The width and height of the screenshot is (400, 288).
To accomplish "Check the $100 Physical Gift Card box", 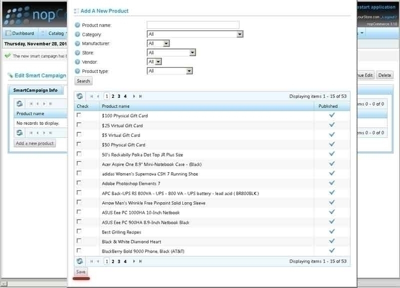I will (x=79, y=115).
